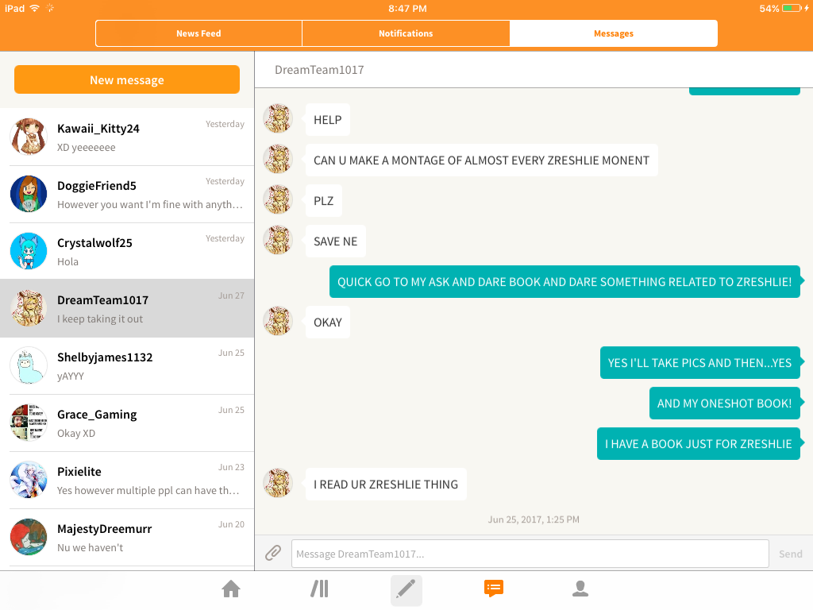Tap sender avatar beside HELP message
This screenshot has width=813, height=610.
tap(278, 118)
